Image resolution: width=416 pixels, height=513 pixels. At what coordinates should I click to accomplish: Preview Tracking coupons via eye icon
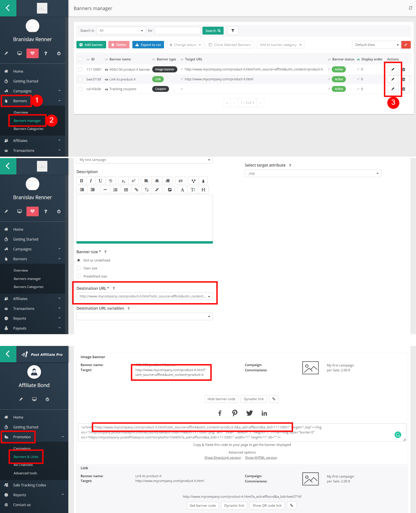(x=106, y=89)
